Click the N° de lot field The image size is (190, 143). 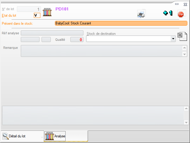(x=29, y=9)
